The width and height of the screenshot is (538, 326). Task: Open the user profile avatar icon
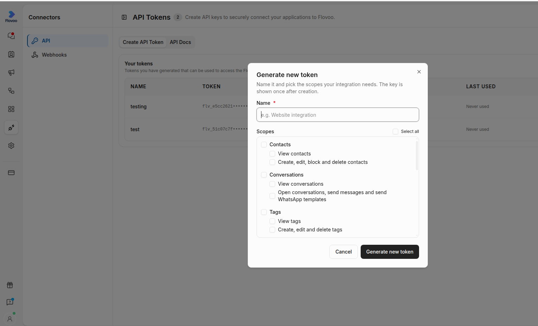10,319
